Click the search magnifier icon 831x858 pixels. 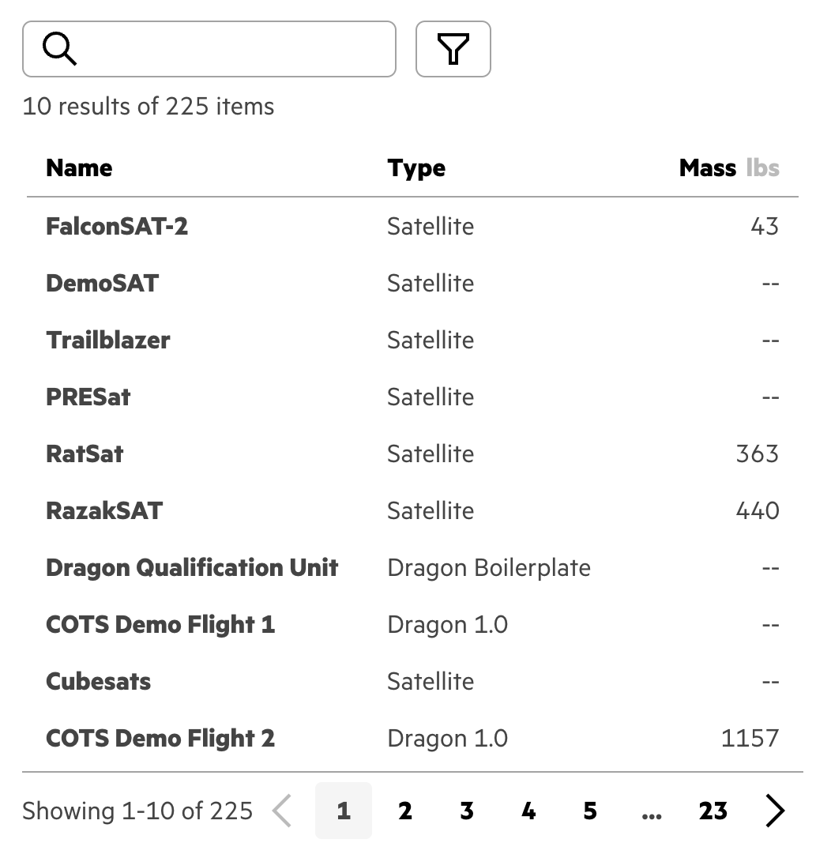60,50
